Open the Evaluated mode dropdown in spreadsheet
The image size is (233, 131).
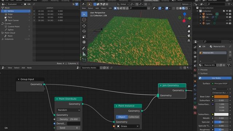click(15, 4)
